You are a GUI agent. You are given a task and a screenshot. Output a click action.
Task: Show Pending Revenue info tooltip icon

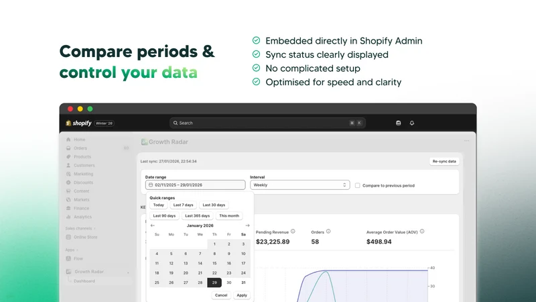(293, 232)
